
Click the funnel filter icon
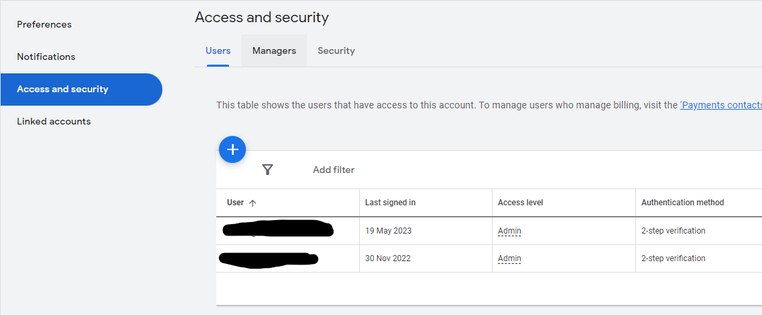pos(267,170)
